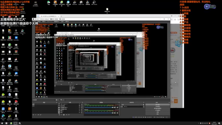Click remove scene minus icon in OBS
The height and width of the screenshot is (125, 222).
(36, 115)
